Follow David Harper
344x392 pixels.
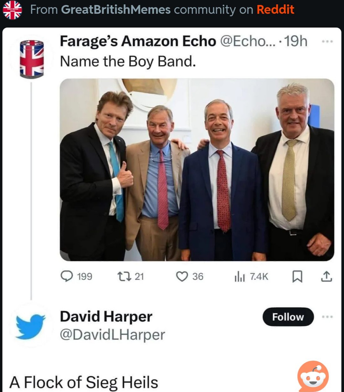[288, 317]
